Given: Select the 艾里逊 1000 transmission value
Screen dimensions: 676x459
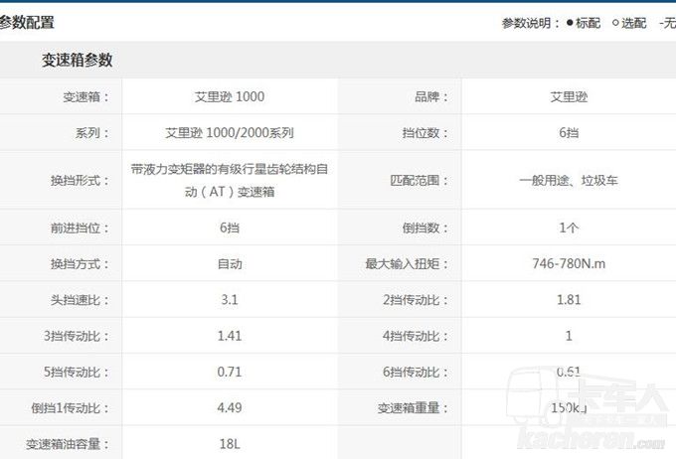Looking at the screenshot, I should point(230,96).
